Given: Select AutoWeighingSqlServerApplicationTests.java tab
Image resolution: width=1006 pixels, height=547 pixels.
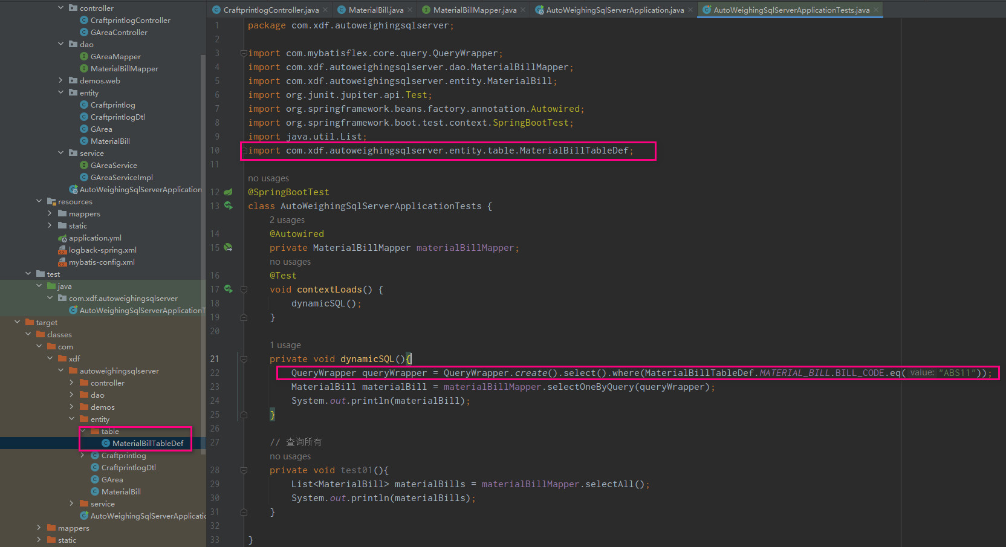Looking at the screenshot, I should (791, 10).
